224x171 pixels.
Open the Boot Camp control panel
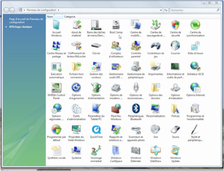pyautogui.click(x=116, y=27)
